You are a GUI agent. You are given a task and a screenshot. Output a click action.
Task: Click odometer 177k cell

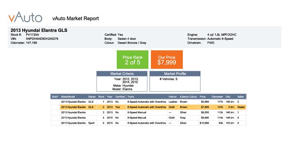[220, 102]
